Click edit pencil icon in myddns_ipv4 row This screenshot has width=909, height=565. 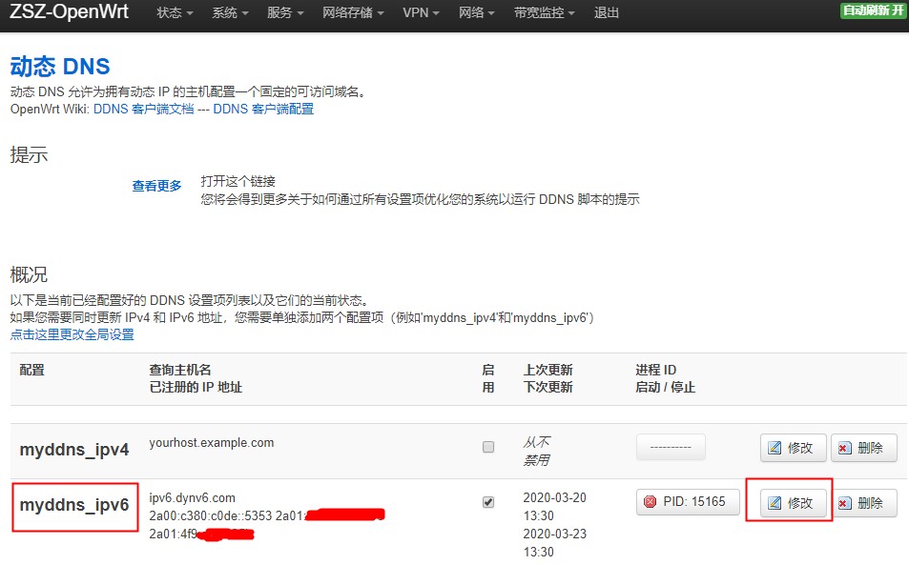point(775,448)
